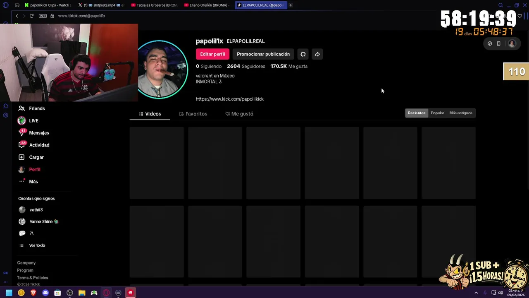The height and width of the screenshot is (298, 529).
Task: Click the papolil1x username heading
Action: 210,41
